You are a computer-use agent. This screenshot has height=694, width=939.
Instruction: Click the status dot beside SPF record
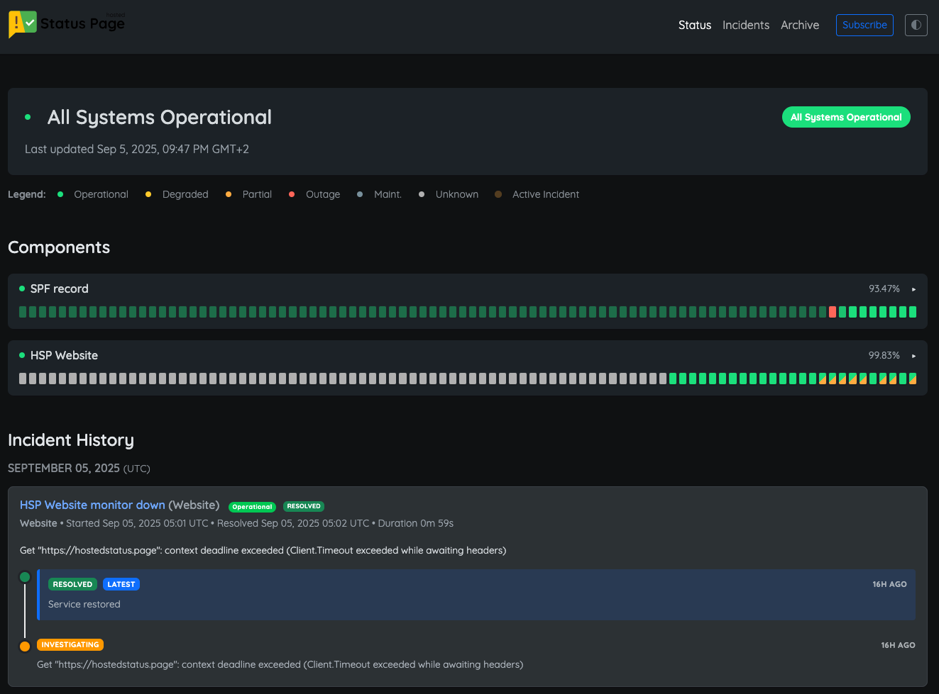coord(22,289)
